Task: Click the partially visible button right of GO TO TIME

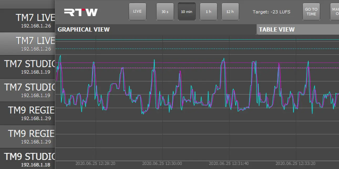Action: pos(335,12)
